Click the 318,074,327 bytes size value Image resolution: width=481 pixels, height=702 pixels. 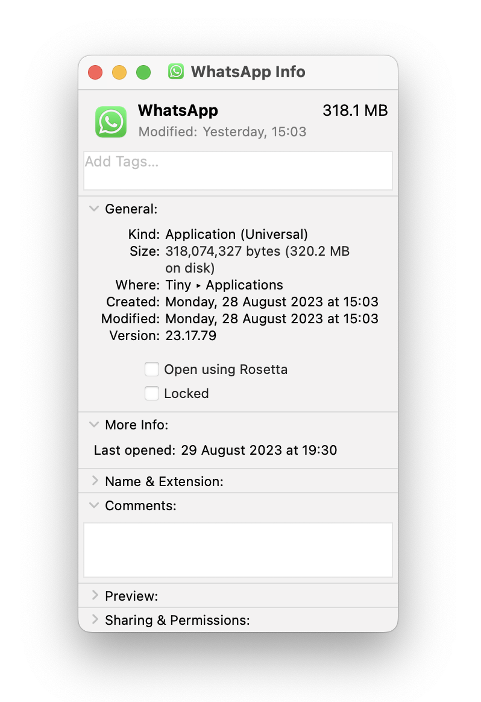click(257, 260)
